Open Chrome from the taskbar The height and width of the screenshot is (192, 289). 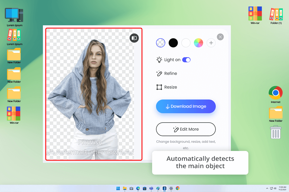[x=178, y=188]
